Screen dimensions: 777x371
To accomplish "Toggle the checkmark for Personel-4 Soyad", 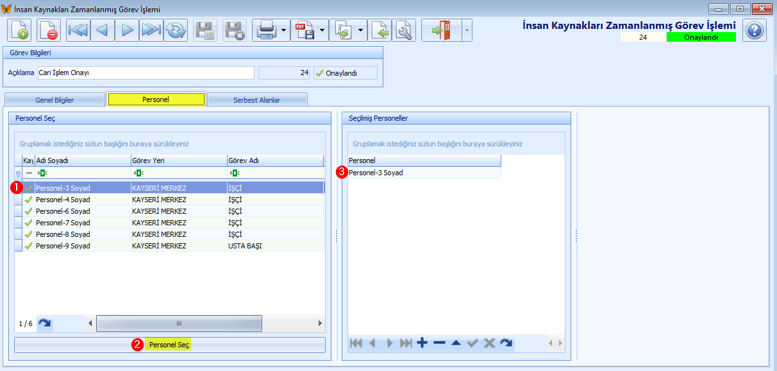I will tap(28, 200).
